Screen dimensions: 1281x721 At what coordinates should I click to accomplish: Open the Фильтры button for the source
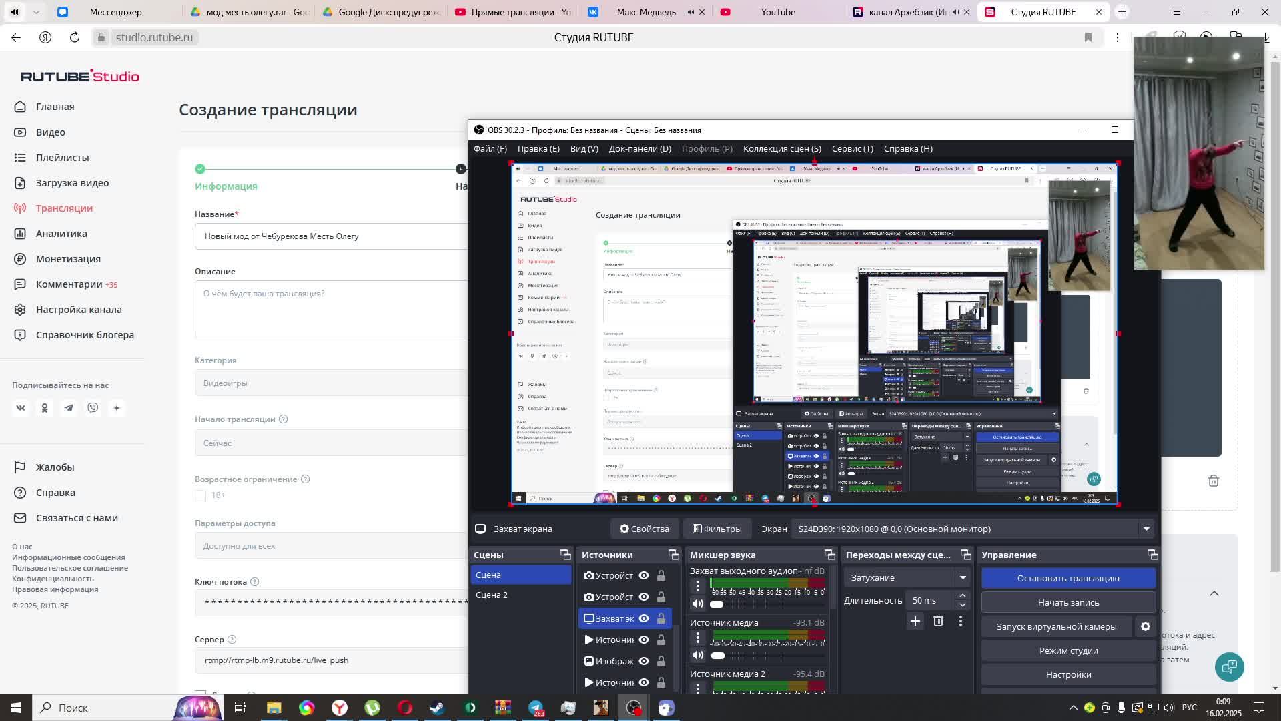717,529
